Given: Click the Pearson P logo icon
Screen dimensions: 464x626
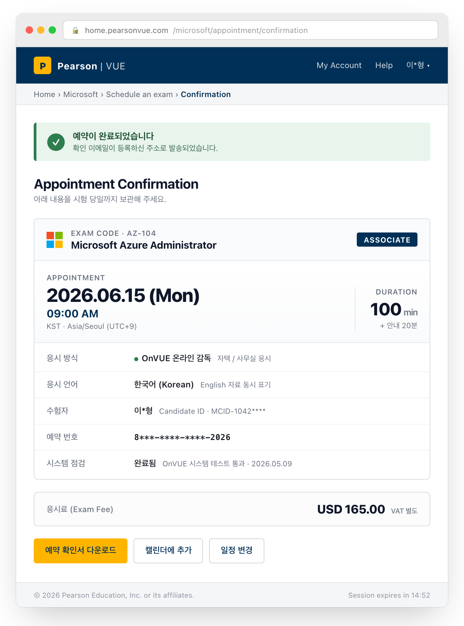Looking at the screenshot, I should click(42, 65).
